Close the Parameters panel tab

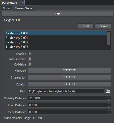pos(22,3)
